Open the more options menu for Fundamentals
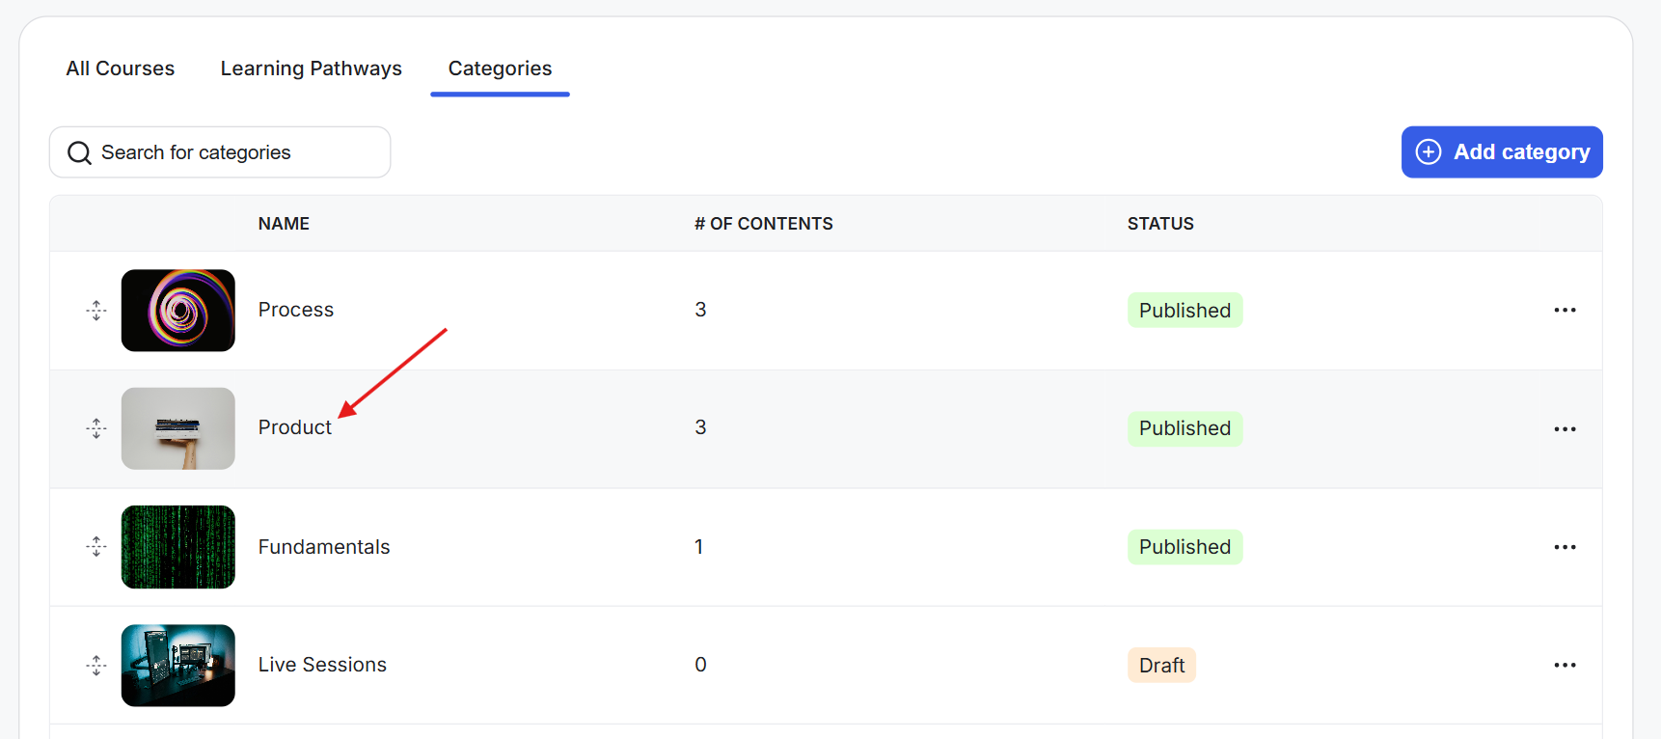Viewport: 1661px width, 739px height. [x=1565, y=547]
